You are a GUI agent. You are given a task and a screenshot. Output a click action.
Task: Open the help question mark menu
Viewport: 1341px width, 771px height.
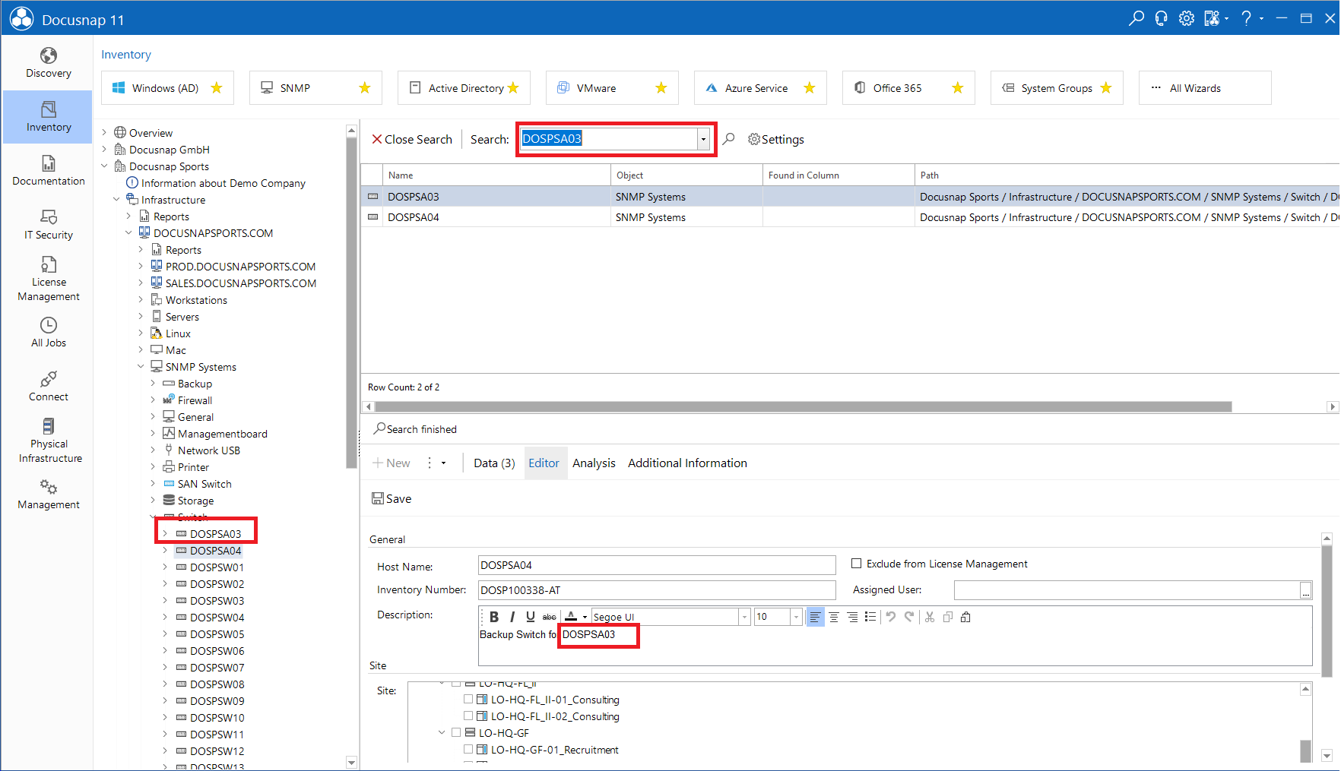click(x=1247, y=18)
